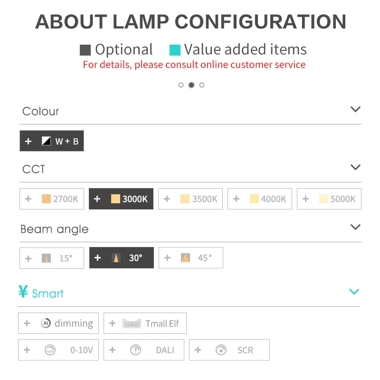Collapse the Colour section chevron
This screenshot has height=380, width=380.
(x=355, y=109)
